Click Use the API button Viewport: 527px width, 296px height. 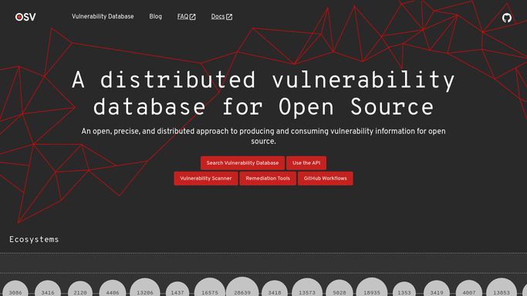(x=306, y=163)
